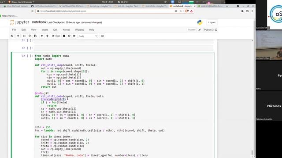Viewport: 282px width, 158px height.
Task: Open the command palette keyboard icon
Action: pos(102,36)
